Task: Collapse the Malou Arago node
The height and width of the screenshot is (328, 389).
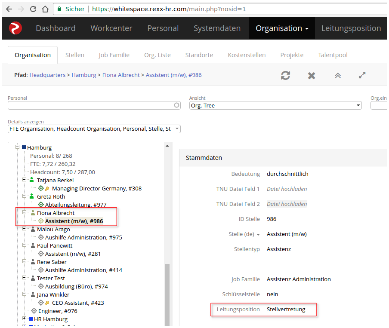Action: click(24, 229)
